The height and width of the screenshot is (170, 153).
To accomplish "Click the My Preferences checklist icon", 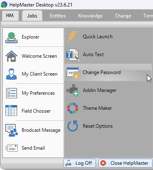I will (11, 93).
